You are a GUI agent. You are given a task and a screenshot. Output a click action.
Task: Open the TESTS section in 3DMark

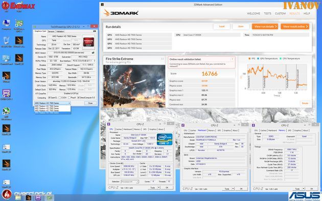click(267, 13)
